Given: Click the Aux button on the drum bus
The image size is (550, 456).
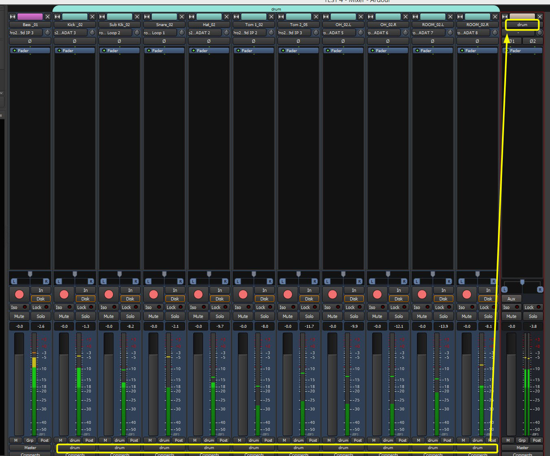Looking at the screenshot, I should click(511, 299).
